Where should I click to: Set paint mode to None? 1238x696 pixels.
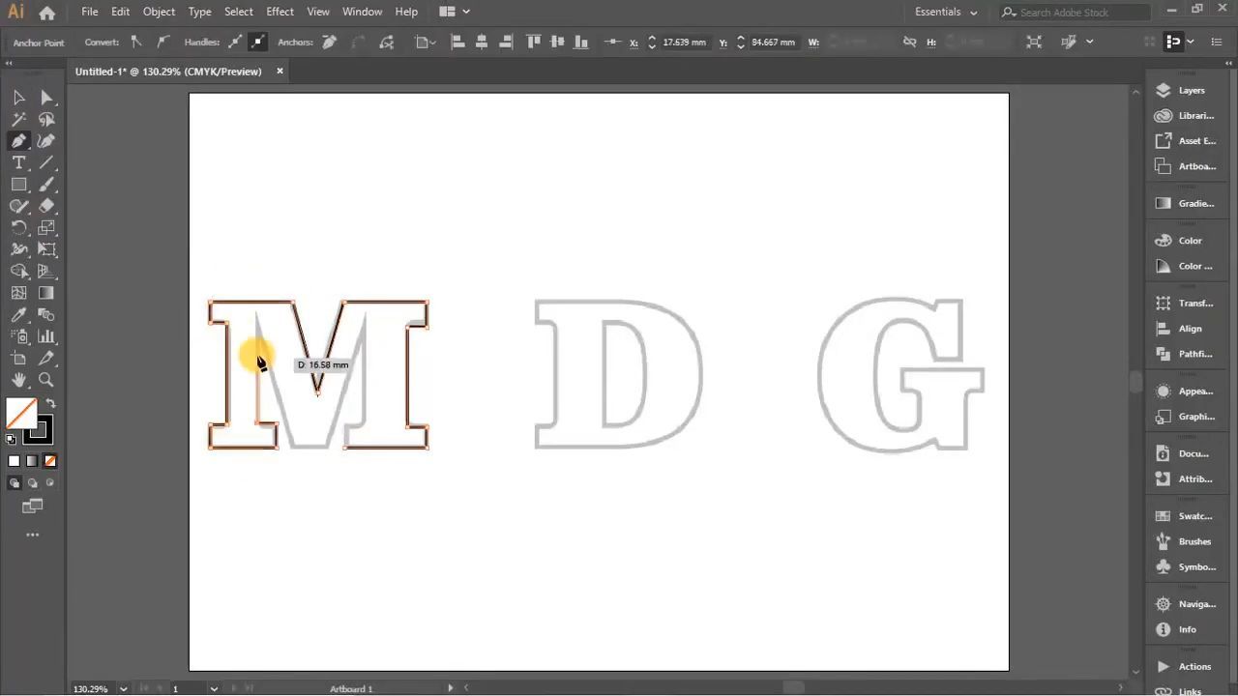tap(50, 461)
